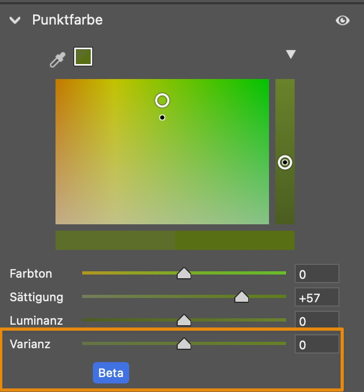364x392 pixels.
Task: Select the color picker eyedropper tool
Action: pyautogui.click(x=57, y=59)
